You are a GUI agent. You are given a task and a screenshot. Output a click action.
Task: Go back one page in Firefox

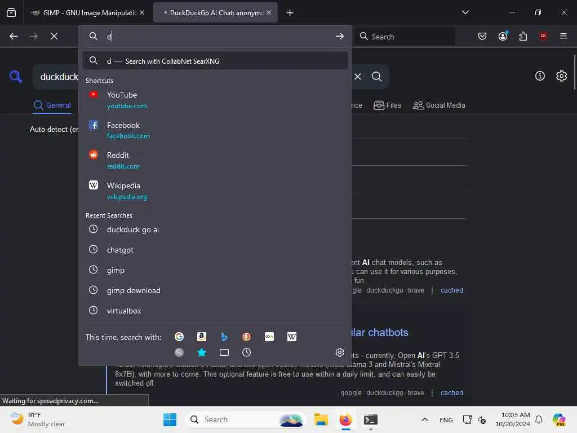14,36
